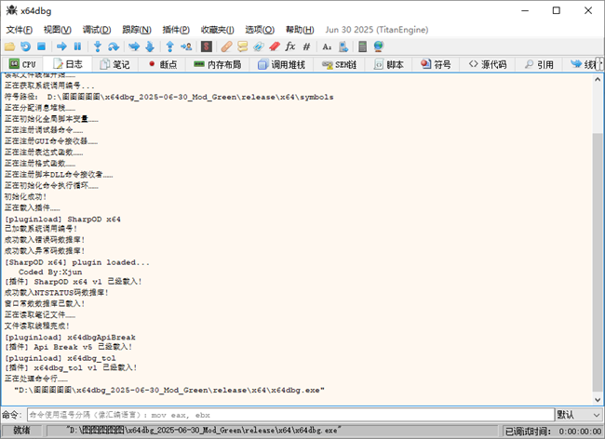The height and width of the screenshot is (439, 605).
Task: Pause execution using the pause icon
Action: pyautogui.click(x=77, y=46)
